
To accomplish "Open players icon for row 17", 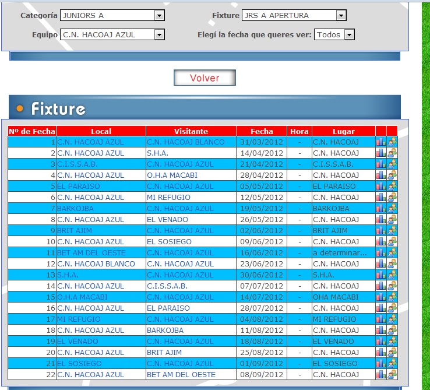I will pos(392,319).
